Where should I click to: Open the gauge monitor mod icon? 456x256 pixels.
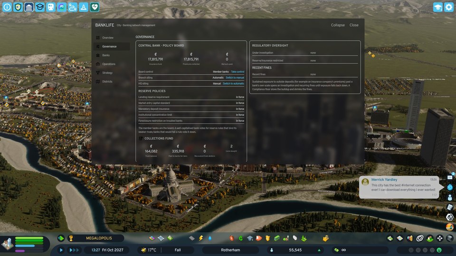tap(62, 7)
